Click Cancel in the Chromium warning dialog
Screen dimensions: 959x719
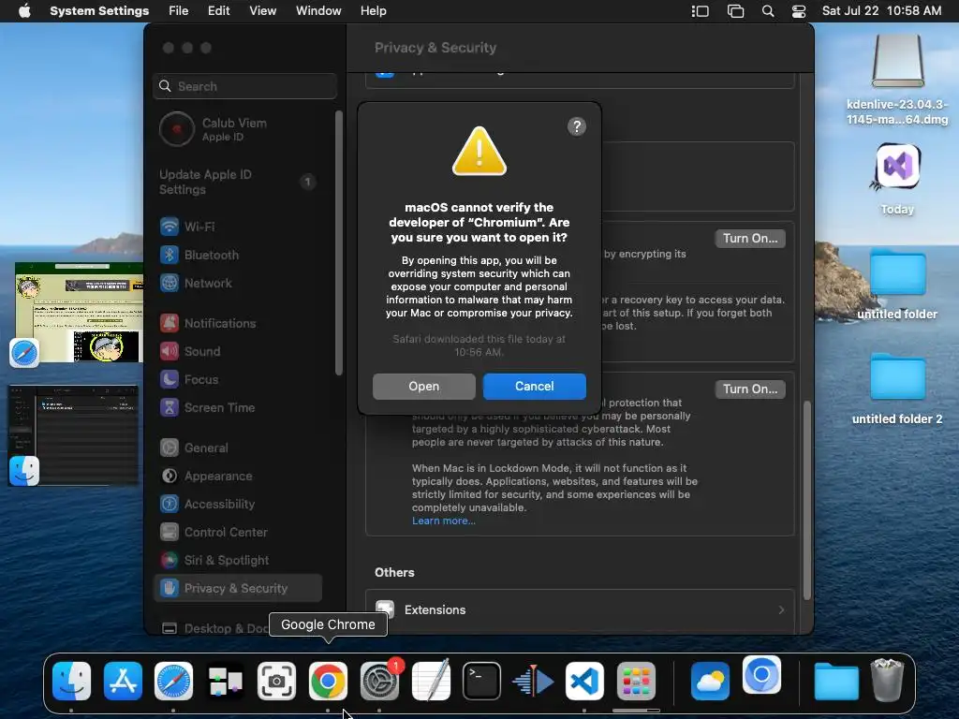coord(534,387)
